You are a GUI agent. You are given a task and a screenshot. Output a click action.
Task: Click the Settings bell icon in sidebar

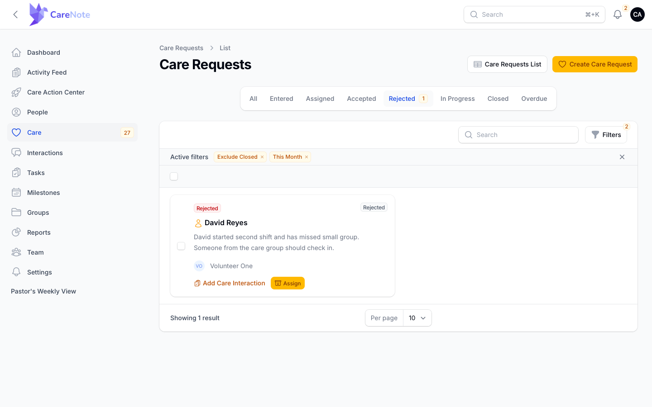coord(16,272)
